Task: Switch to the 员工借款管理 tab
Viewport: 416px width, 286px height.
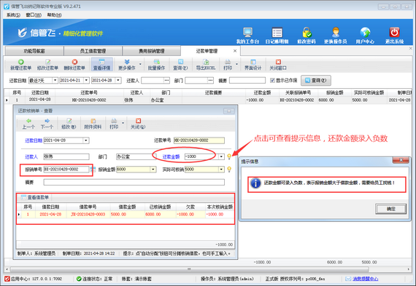Action: (93, 51)
